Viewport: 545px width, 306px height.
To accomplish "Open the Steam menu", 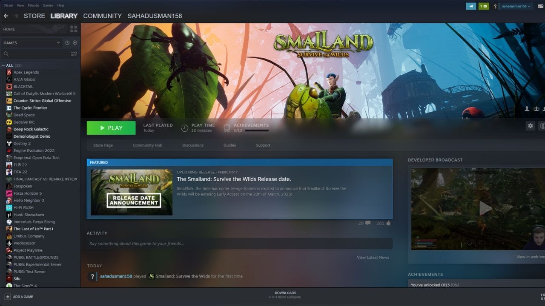I will pyautogui.click(x=8, y=6).
